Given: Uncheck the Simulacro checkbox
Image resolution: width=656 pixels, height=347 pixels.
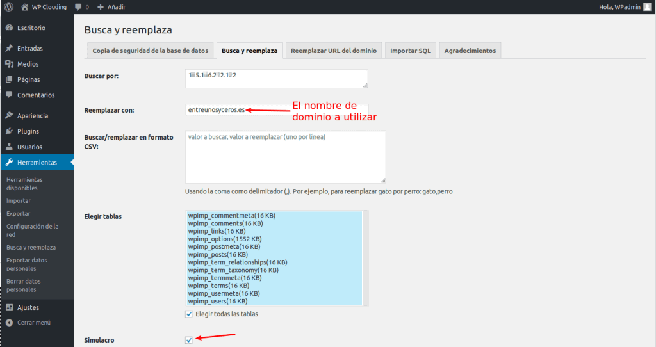Looking at the screenshot, I should (189, 340).
